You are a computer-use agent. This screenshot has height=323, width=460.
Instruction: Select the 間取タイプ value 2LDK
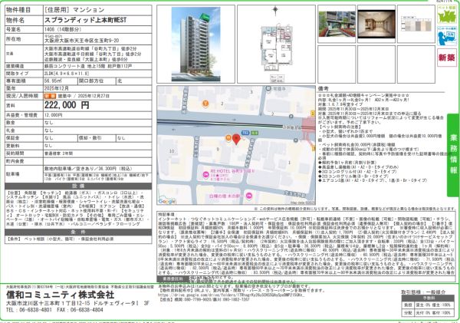[49, 74]
